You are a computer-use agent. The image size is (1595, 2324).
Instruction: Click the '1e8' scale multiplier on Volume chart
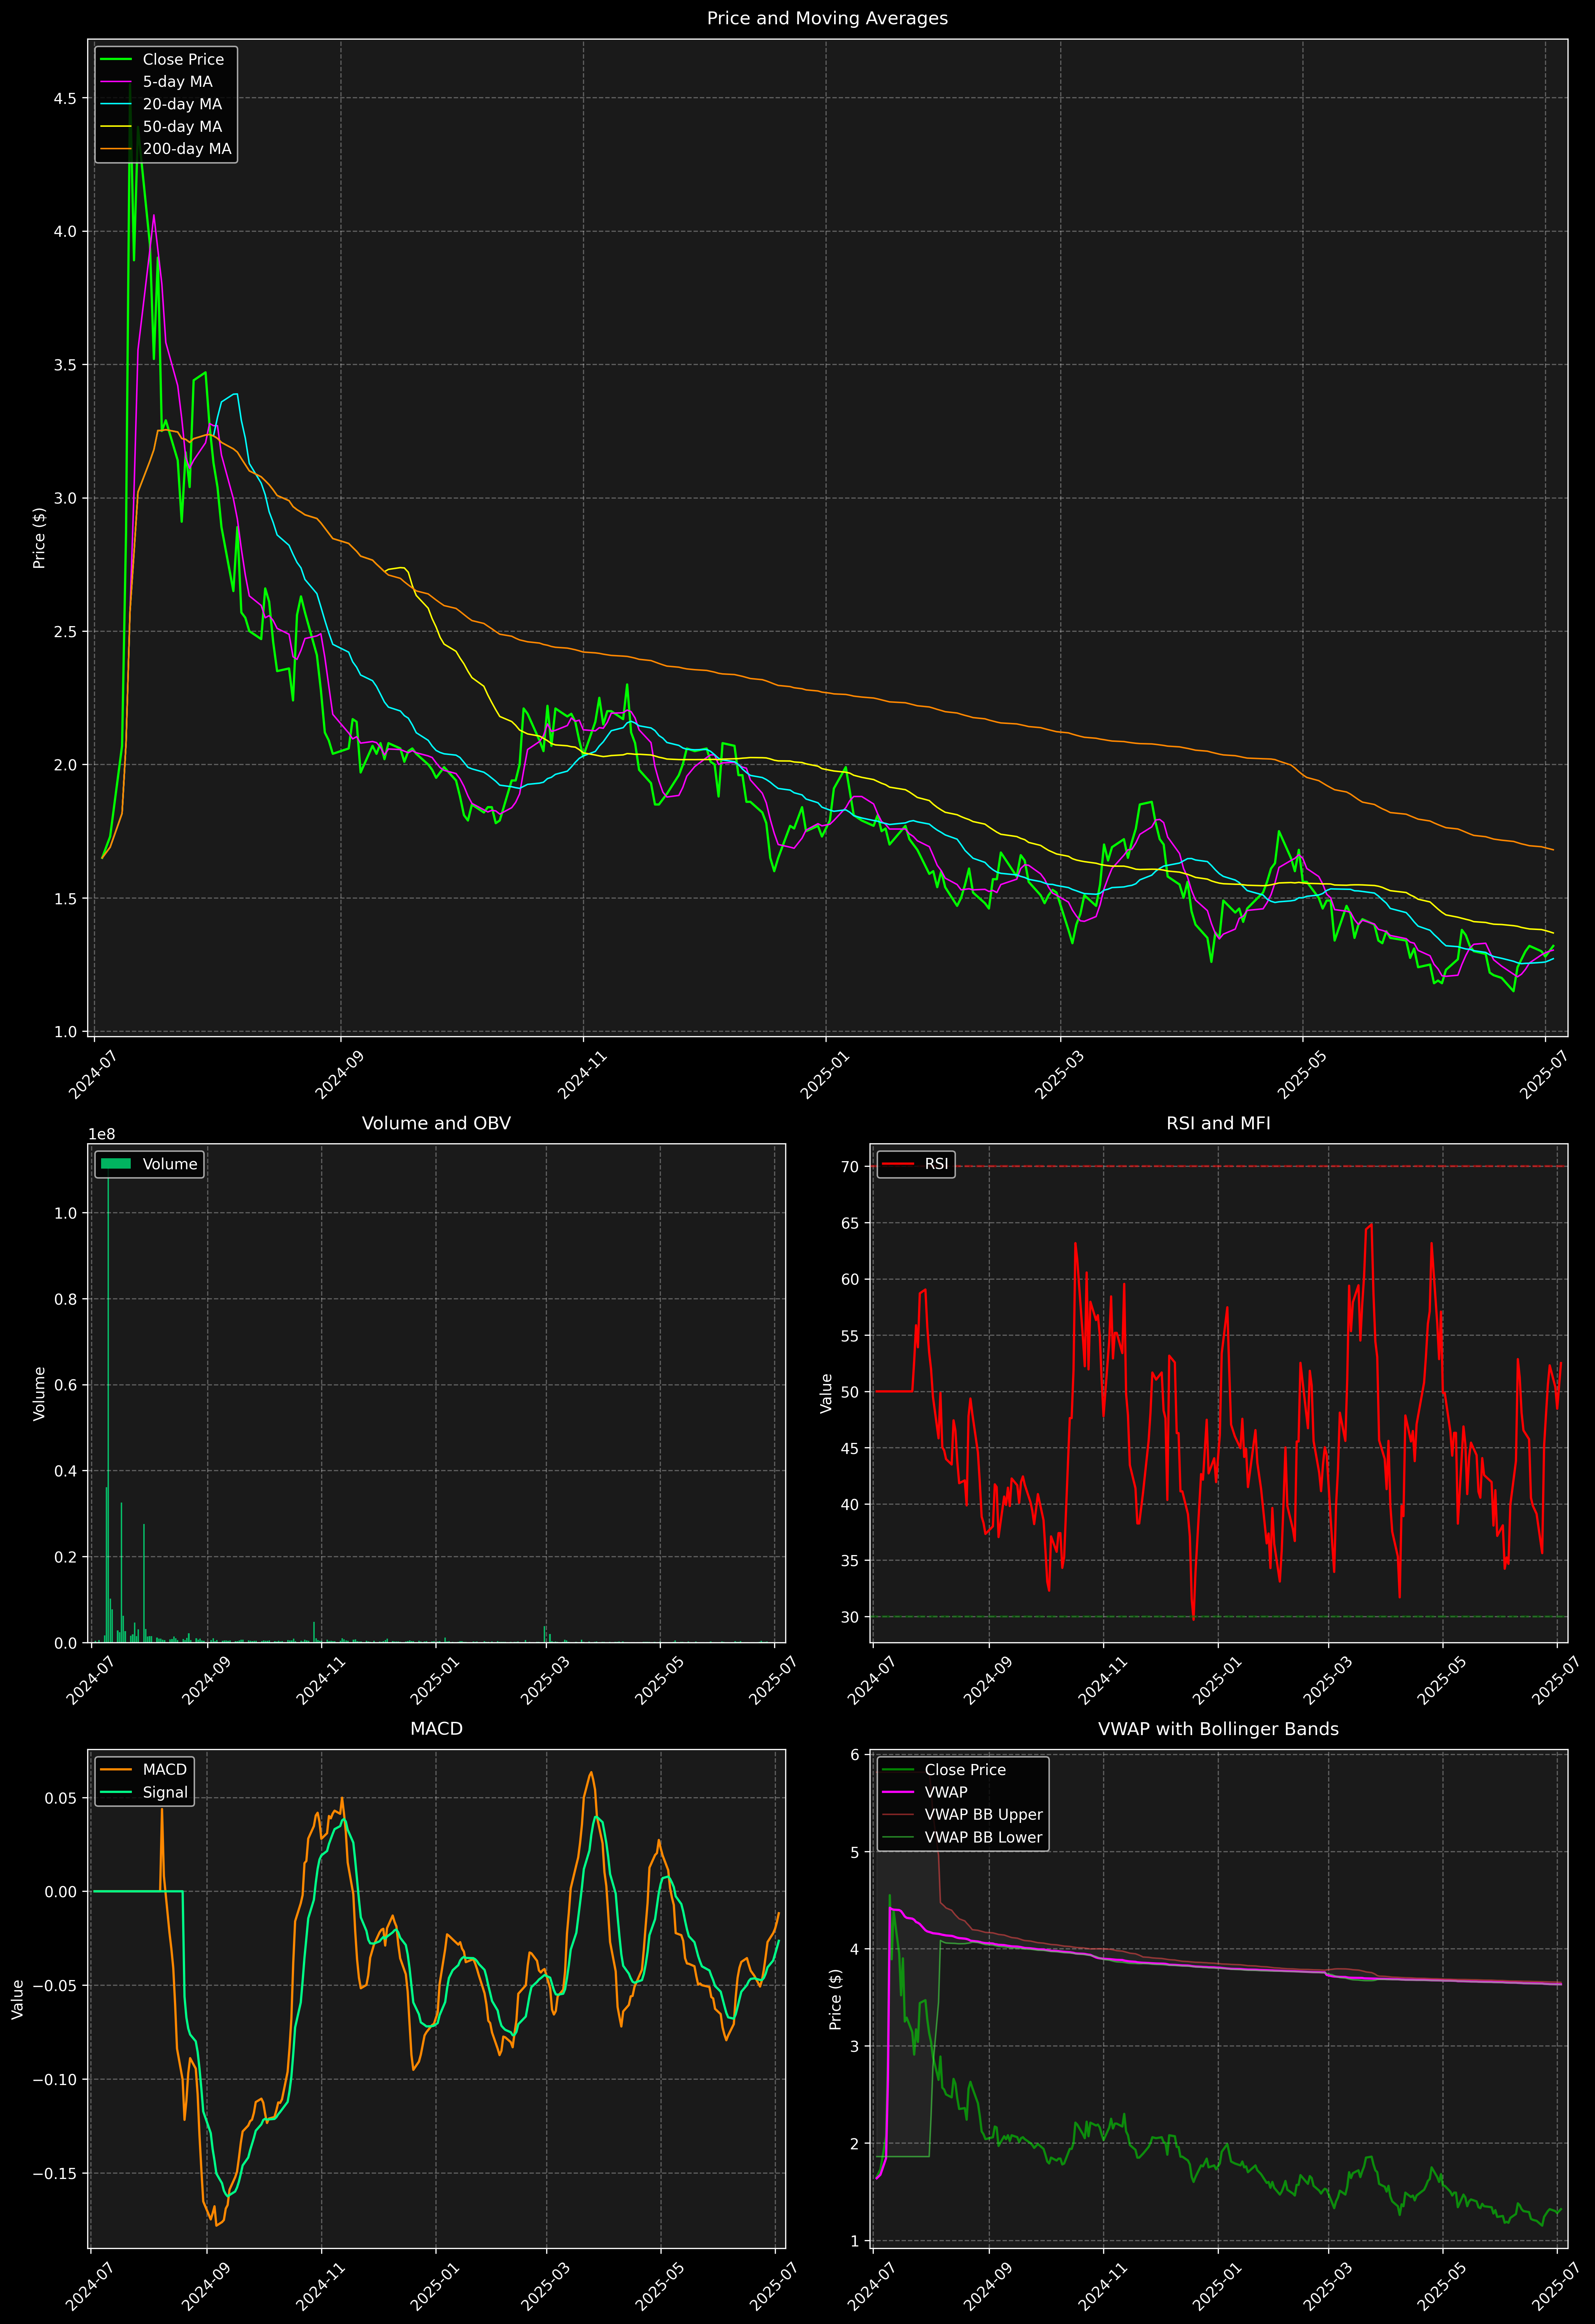(x=102, y=1134)
